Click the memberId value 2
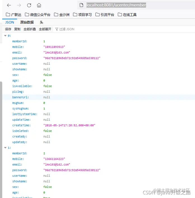 click(x=44, y=153)
